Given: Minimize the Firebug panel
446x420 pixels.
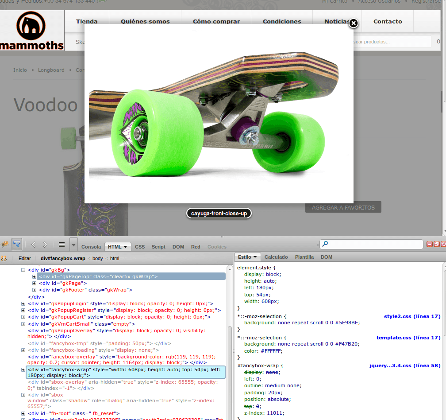Looking at the screenshot, I should (430, 244).
